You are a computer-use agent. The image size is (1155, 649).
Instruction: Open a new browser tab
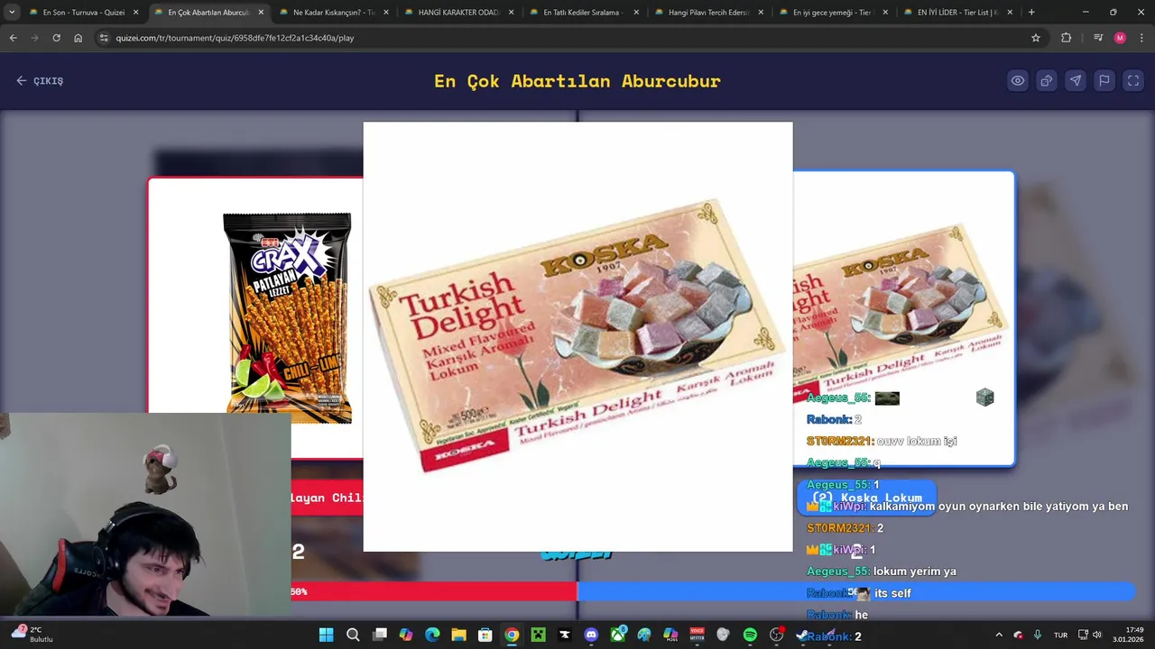point(1031,13)
